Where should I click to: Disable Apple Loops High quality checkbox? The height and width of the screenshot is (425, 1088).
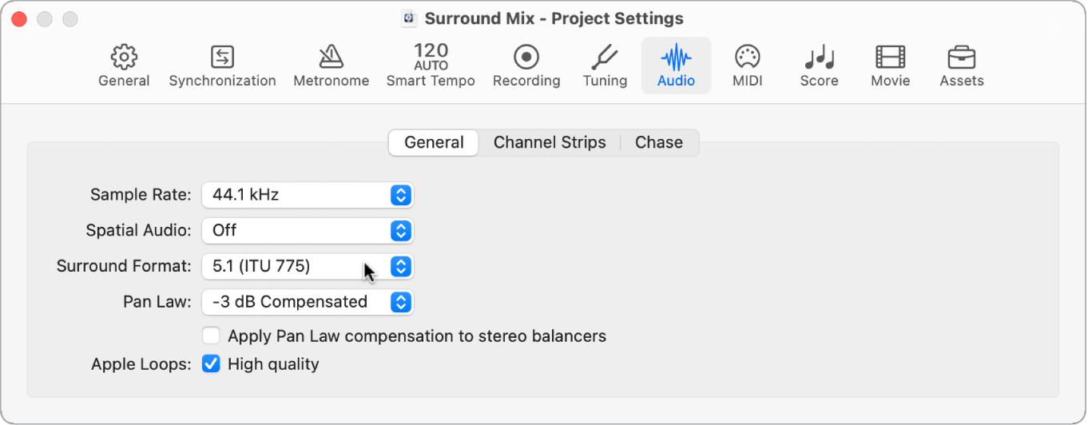(211, 364)
